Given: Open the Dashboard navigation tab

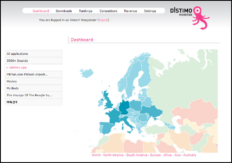Looking at the screenshot, I should coord(40,11).
